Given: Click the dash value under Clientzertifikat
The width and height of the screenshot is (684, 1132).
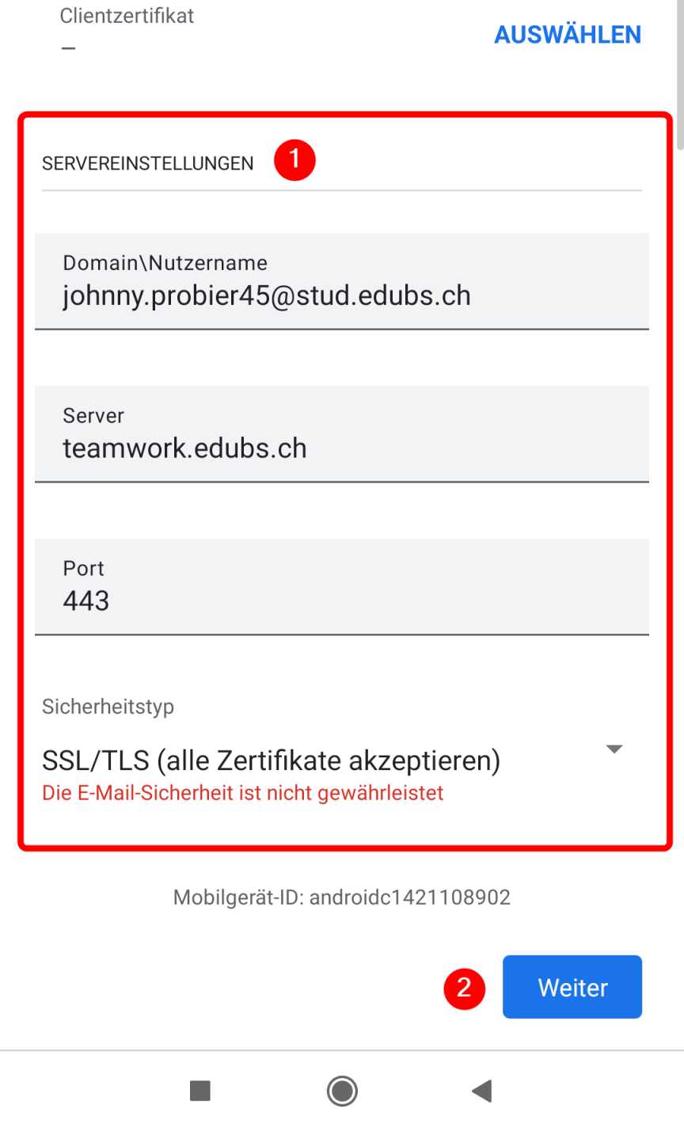Looking at the screenshot, I should pos(69,48).
